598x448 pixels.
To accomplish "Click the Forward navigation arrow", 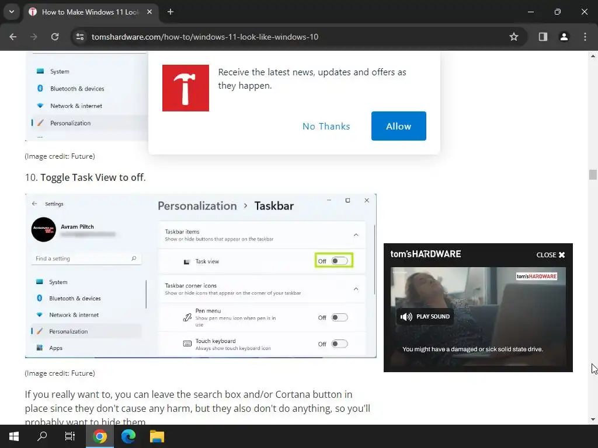I will [x=34, y=37].
